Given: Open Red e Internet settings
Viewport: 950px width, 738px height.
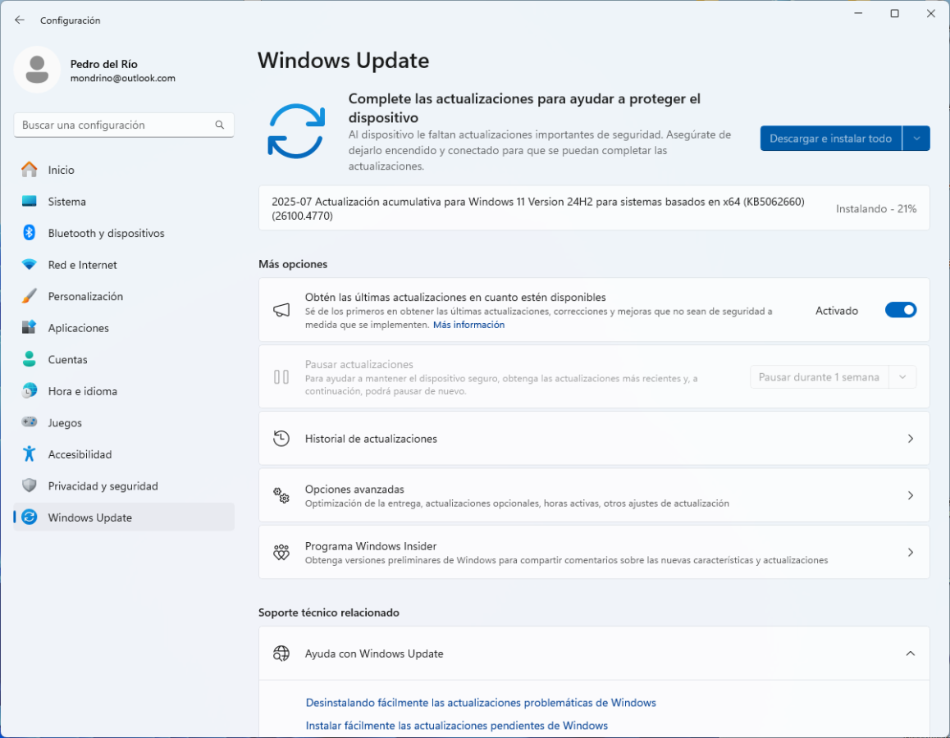Looking at the screenshot, I should 124,265.
